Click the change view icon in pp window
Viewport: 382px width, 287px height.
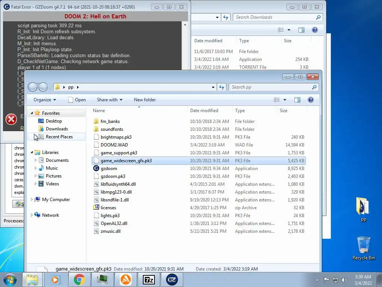point(277,99)
